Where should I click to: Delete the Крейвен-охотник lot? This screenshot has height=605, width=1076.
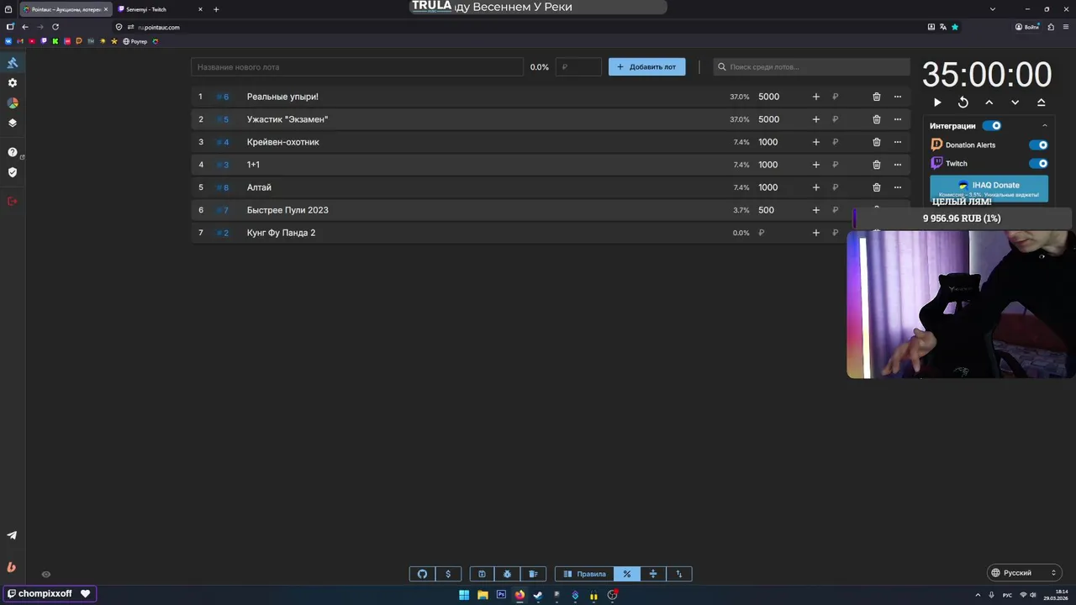click(x=877, y=142)
